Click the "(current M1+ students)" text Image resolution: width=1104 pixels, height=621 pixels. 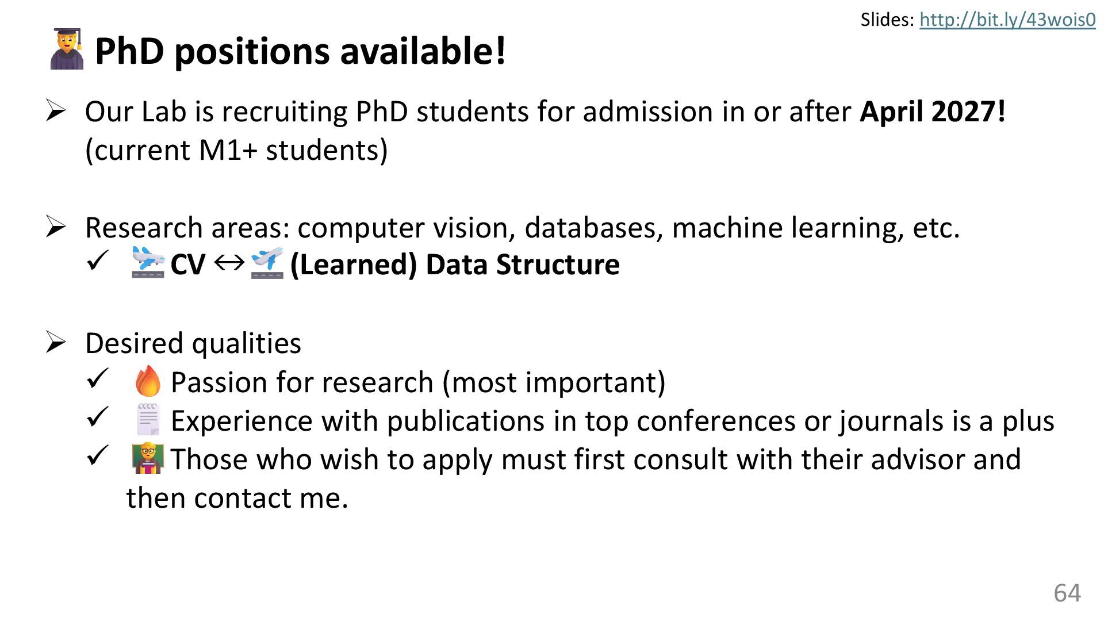point(236,150)
